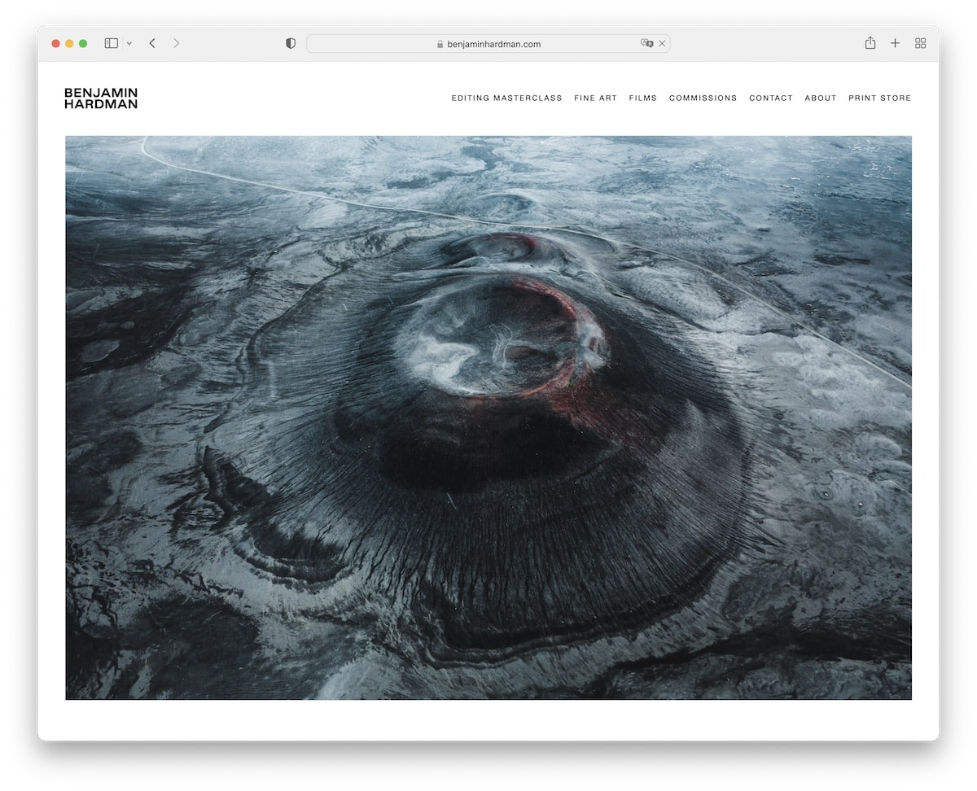Open the Share menu
Image resolution: width=977 pixels, height=791 pixels.
click(x=870, y=42)
